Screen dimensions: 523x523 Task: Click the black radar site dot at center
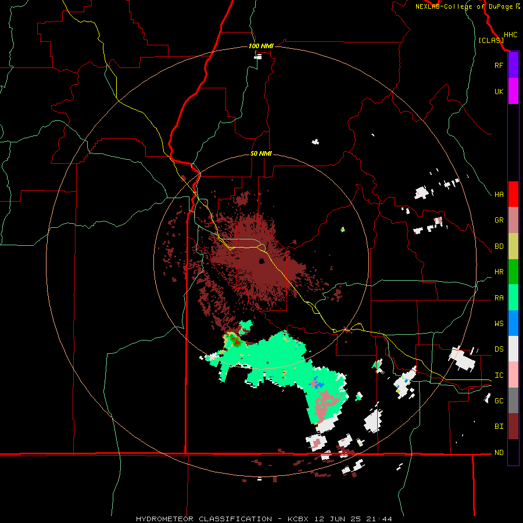click(x=262, y=261)
